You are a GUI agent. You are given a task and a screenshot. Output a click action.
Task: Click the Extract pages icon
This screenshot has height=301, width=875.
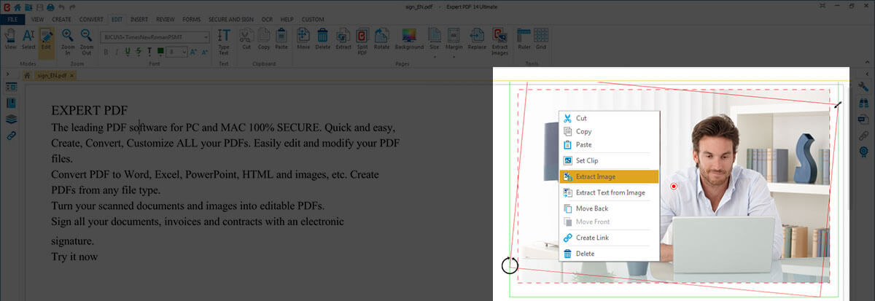[x=343, y=39]
